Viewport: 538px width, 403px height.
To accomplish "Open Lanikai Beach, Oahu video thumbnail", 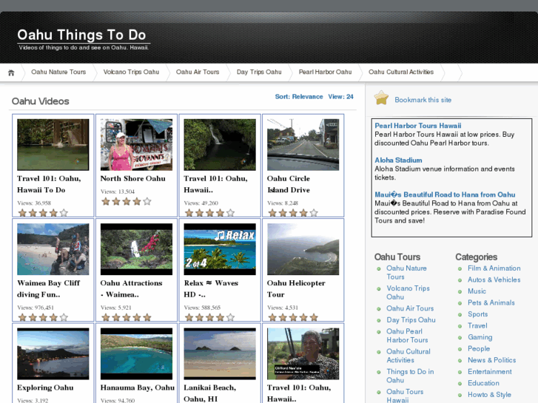I will [x=220, y=354].
